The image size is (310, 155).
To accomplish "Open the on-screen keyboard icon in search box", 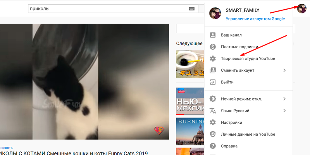I will [x=191, y=8].
